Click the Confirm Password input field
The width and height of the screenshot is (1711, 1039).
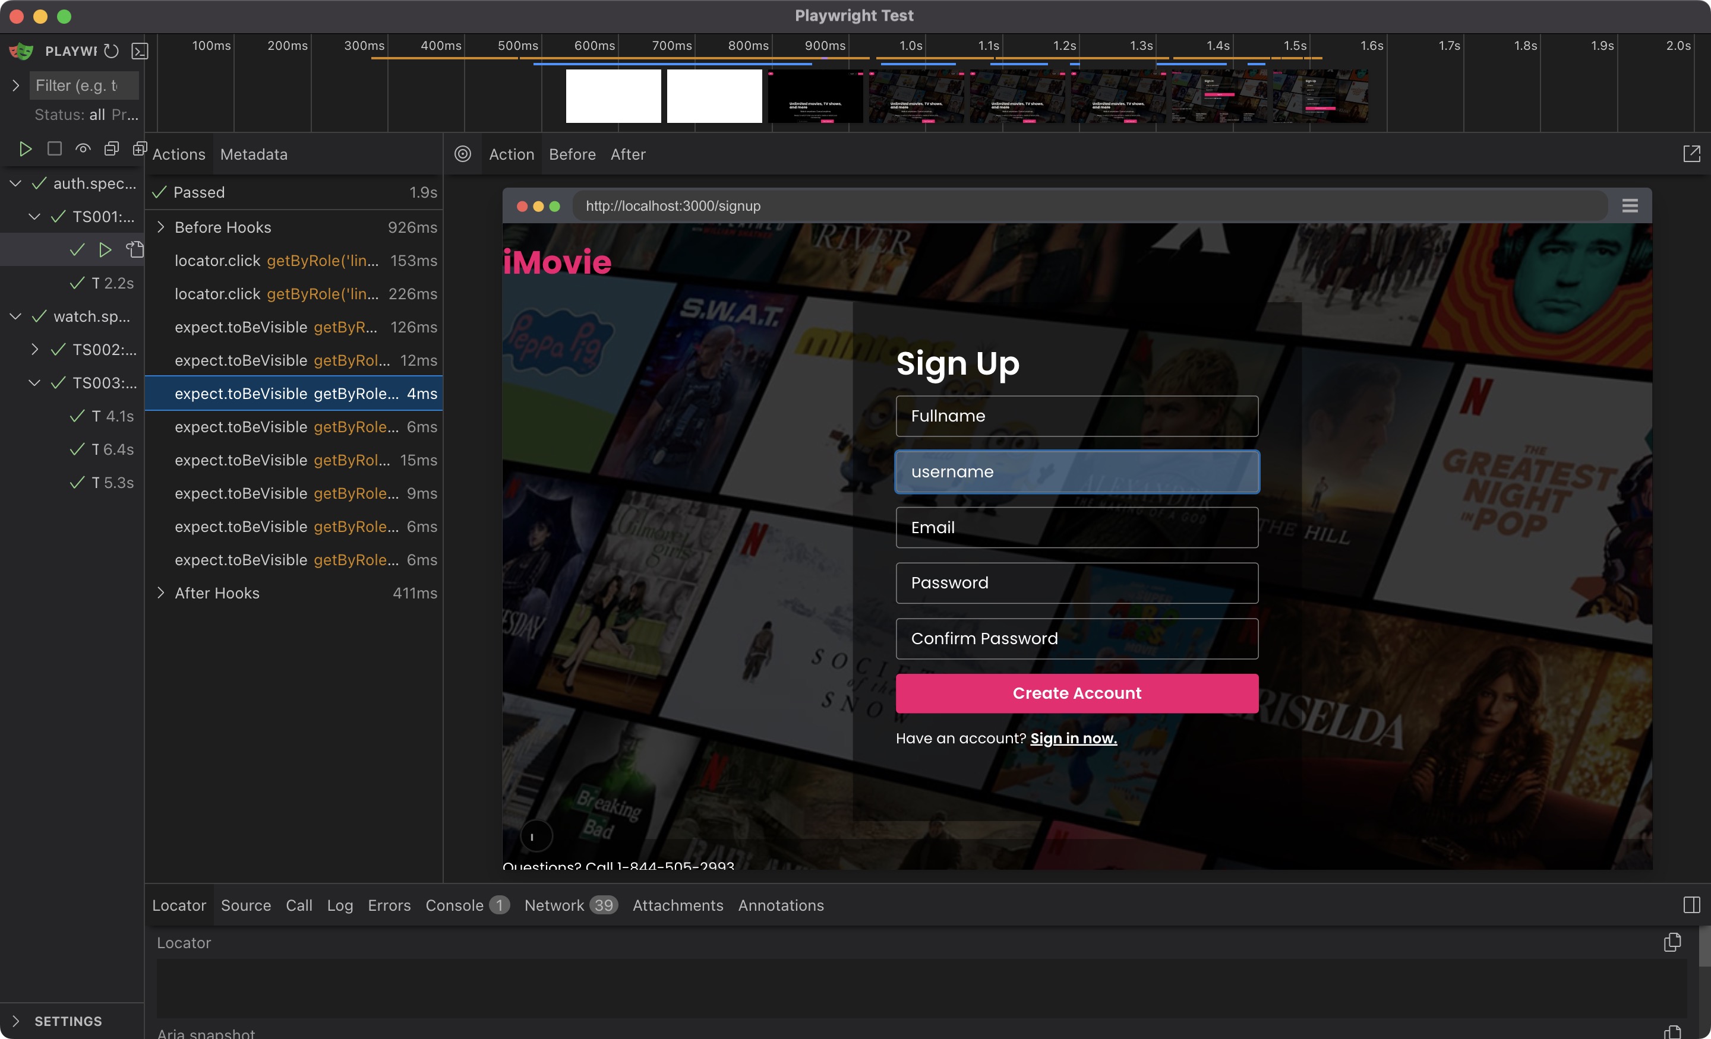1077,638
